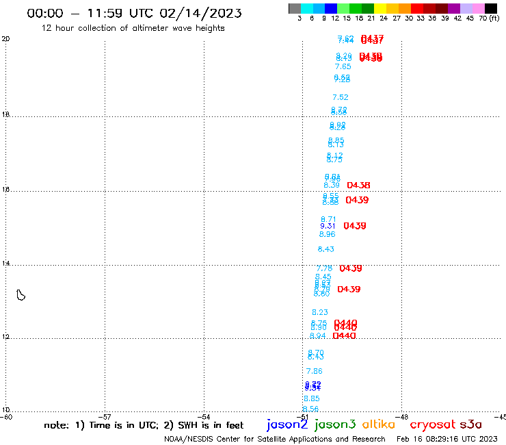
Task: Click the wave height value 8.96
Action: [328, 234]
